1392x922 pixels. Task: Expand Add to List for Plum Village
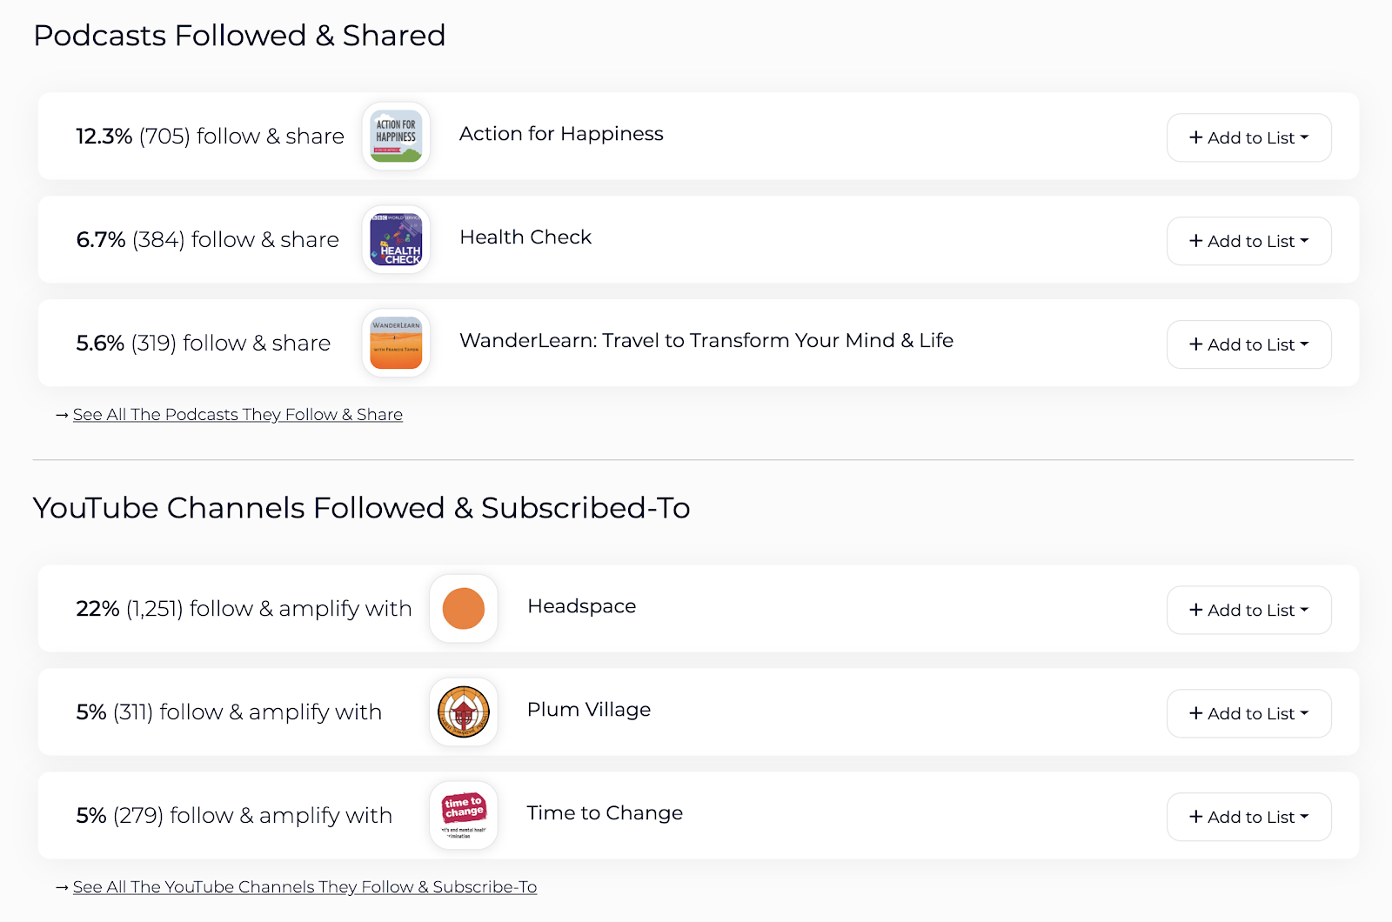click(1248, 713)
